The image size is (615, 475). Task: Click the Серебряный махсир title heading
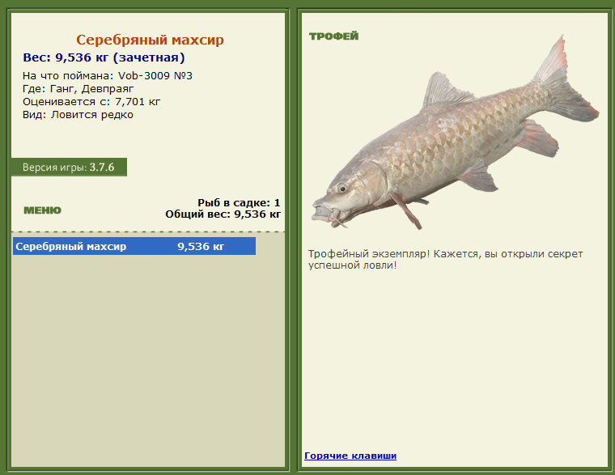150,40
